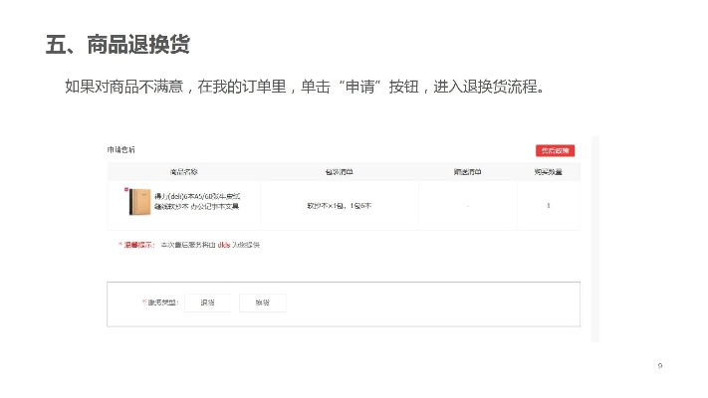Click the 包装清单 column header

(x=339, y=172)
